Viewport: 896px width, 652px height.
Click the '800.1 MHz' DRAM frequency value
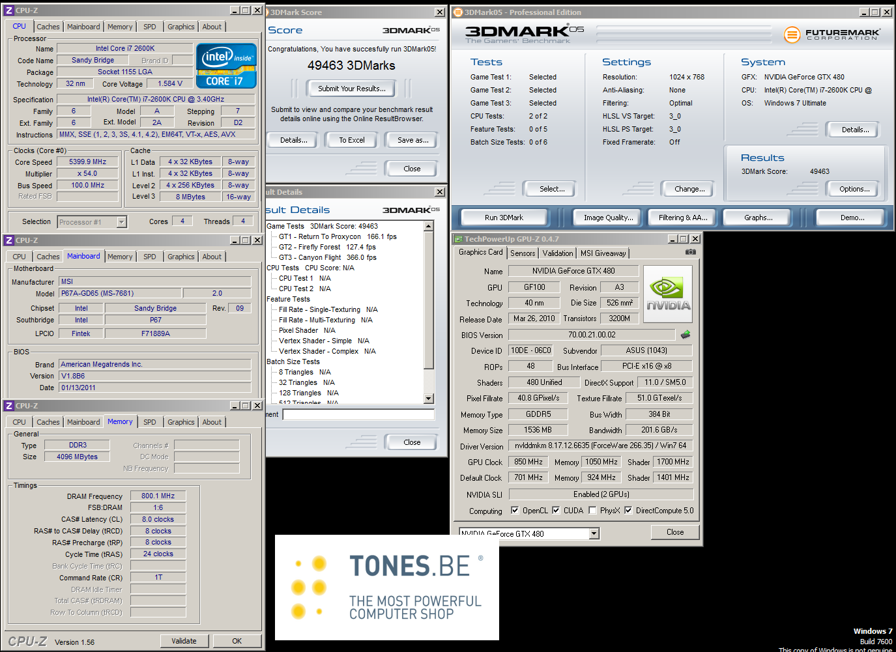(158, 496)
